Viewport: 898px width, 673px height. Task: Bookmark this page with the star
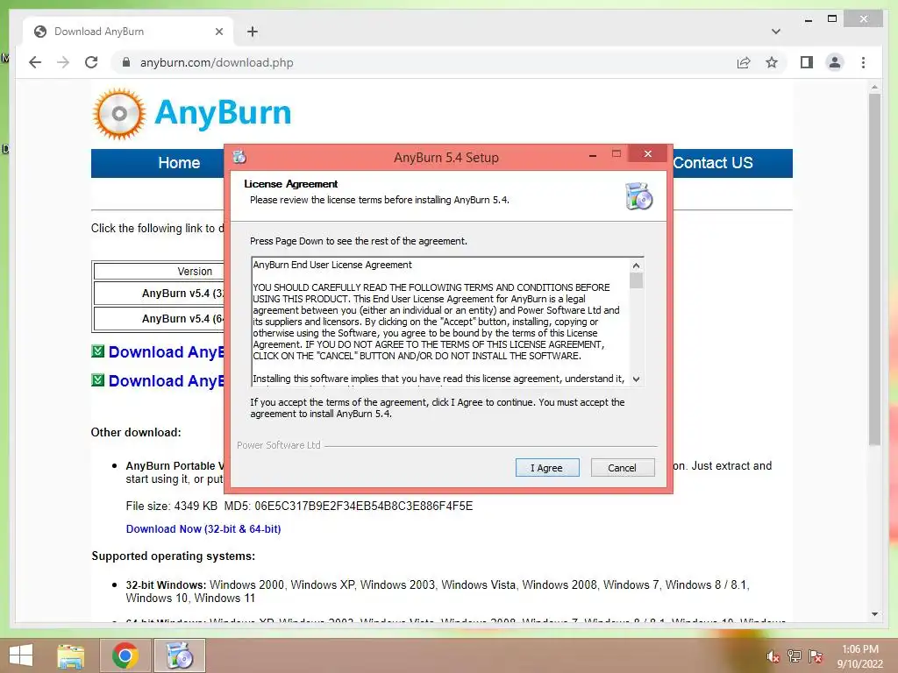[772, 62]
